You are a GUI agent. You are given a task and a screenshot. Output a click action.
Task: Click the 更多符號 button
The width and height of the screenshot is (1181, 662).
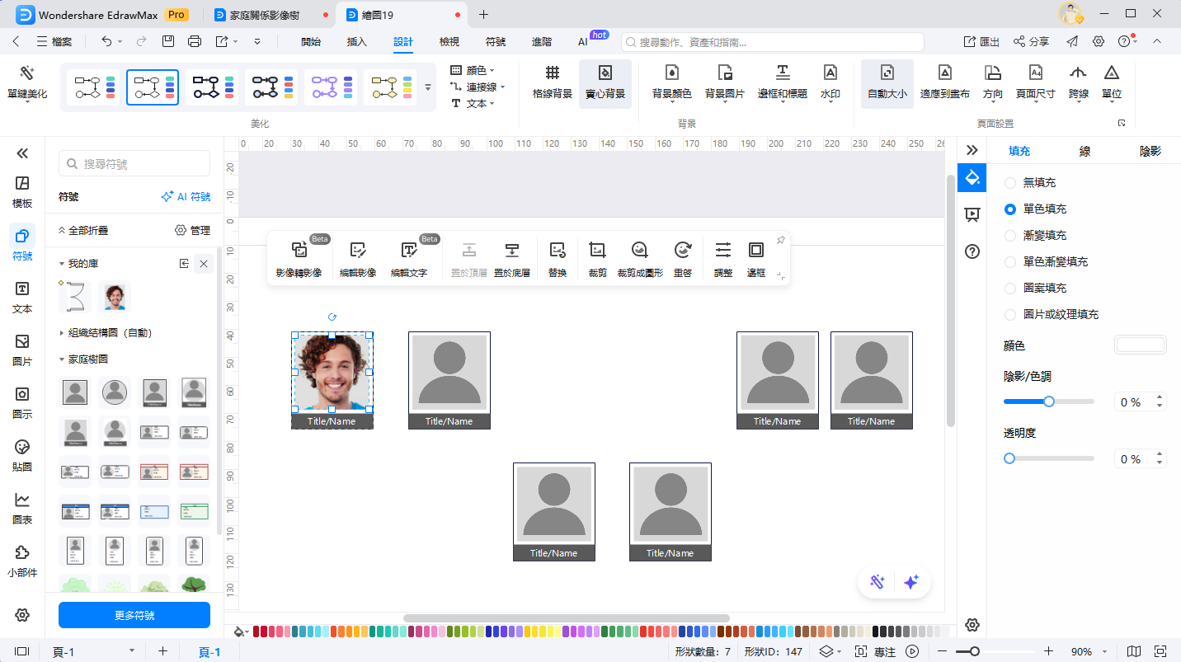pyautogui.click(x=134, y=615)
